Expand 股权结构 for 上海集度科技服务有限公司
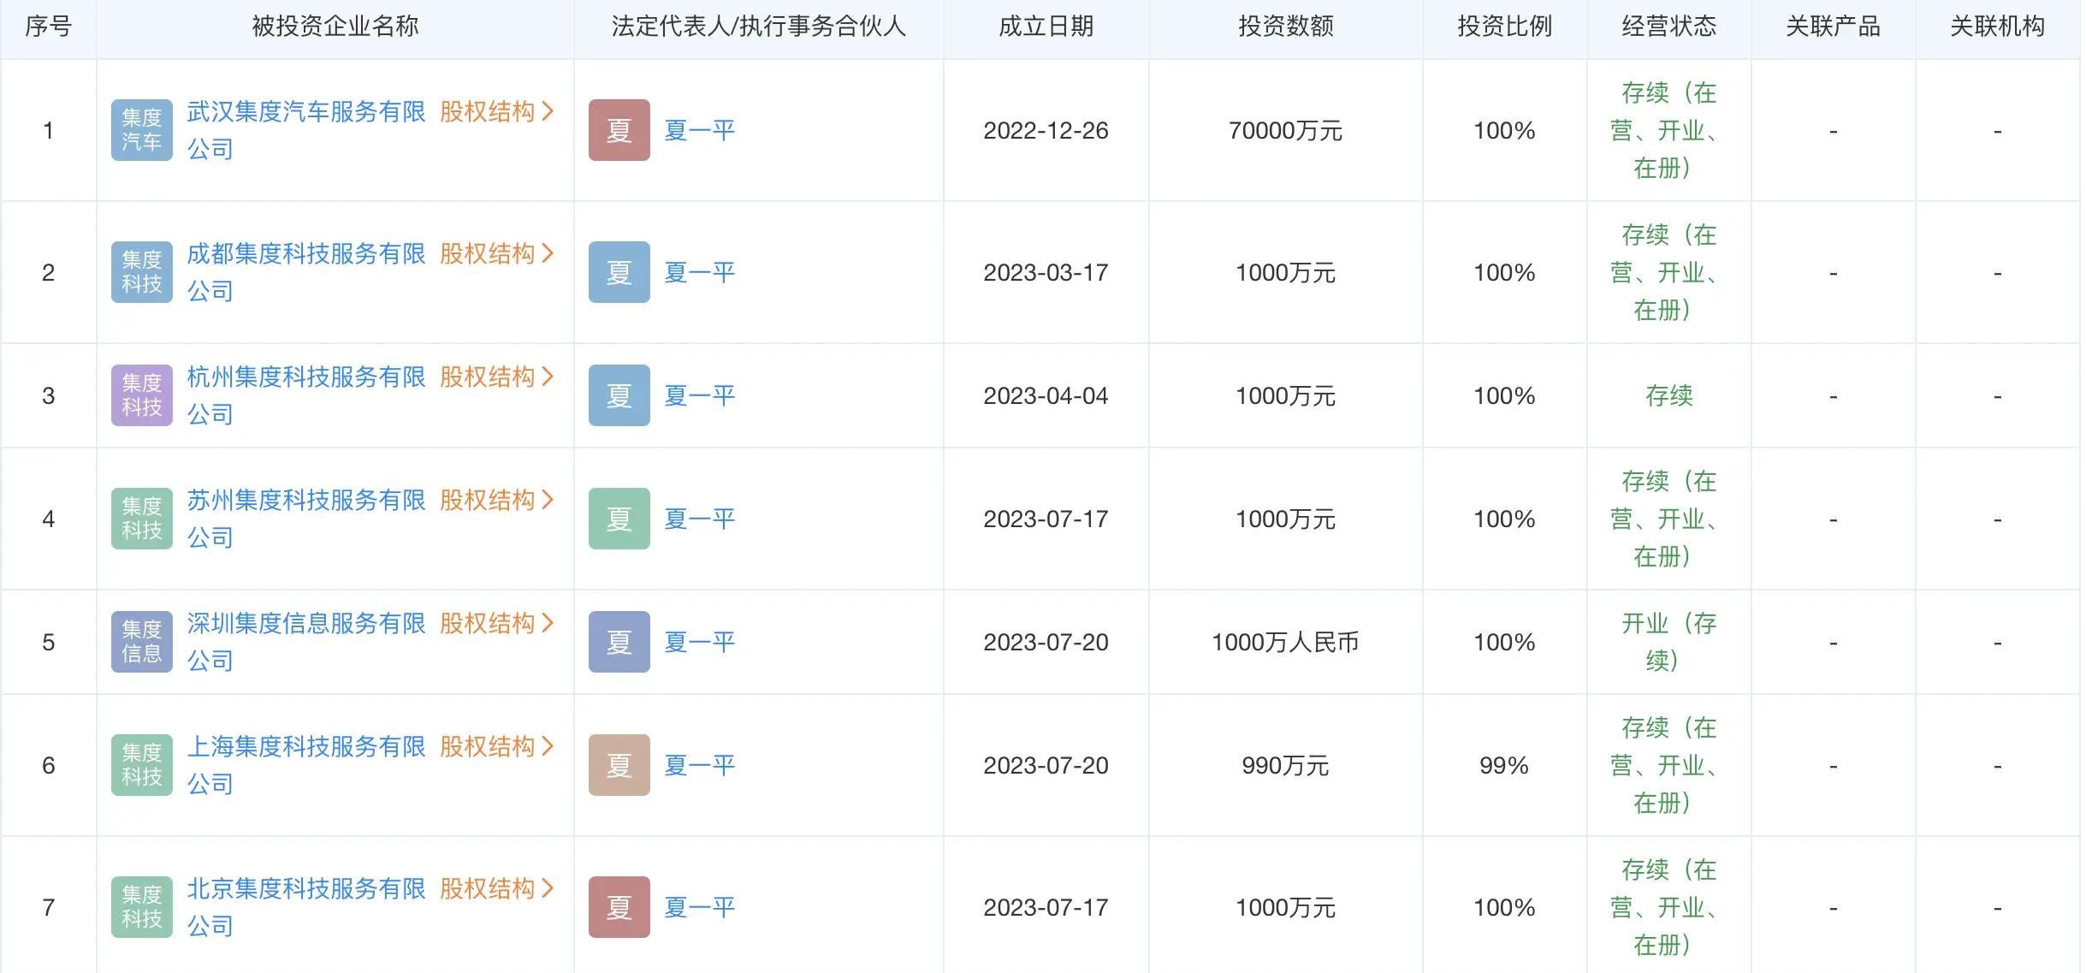Screen dimensions: 2086x973 click(x=497, y=746)
